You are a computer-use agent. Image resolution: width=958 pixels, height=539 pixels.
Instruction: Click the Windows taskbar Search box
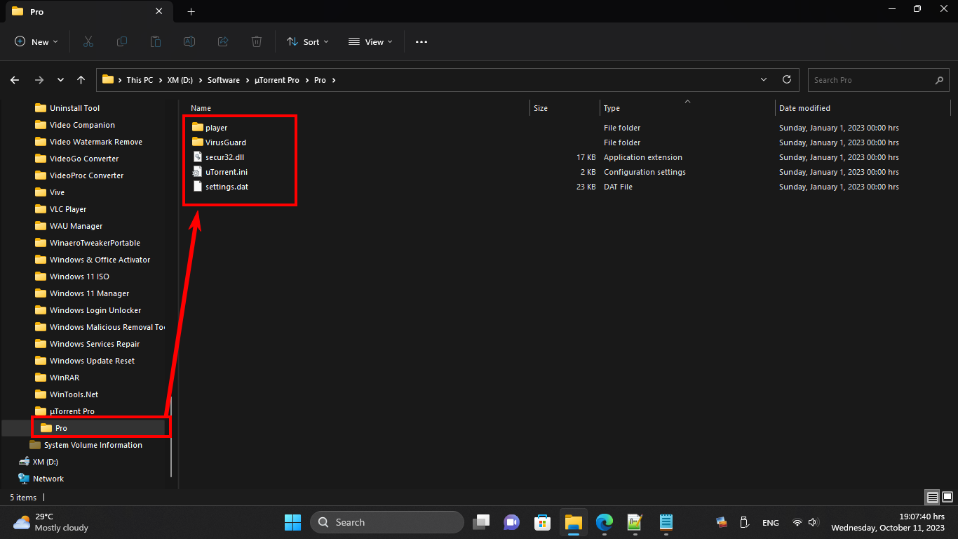click(387, 522)
